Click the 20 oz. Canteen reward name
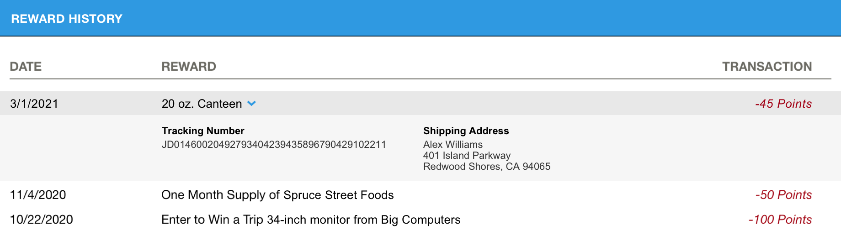 202,104
